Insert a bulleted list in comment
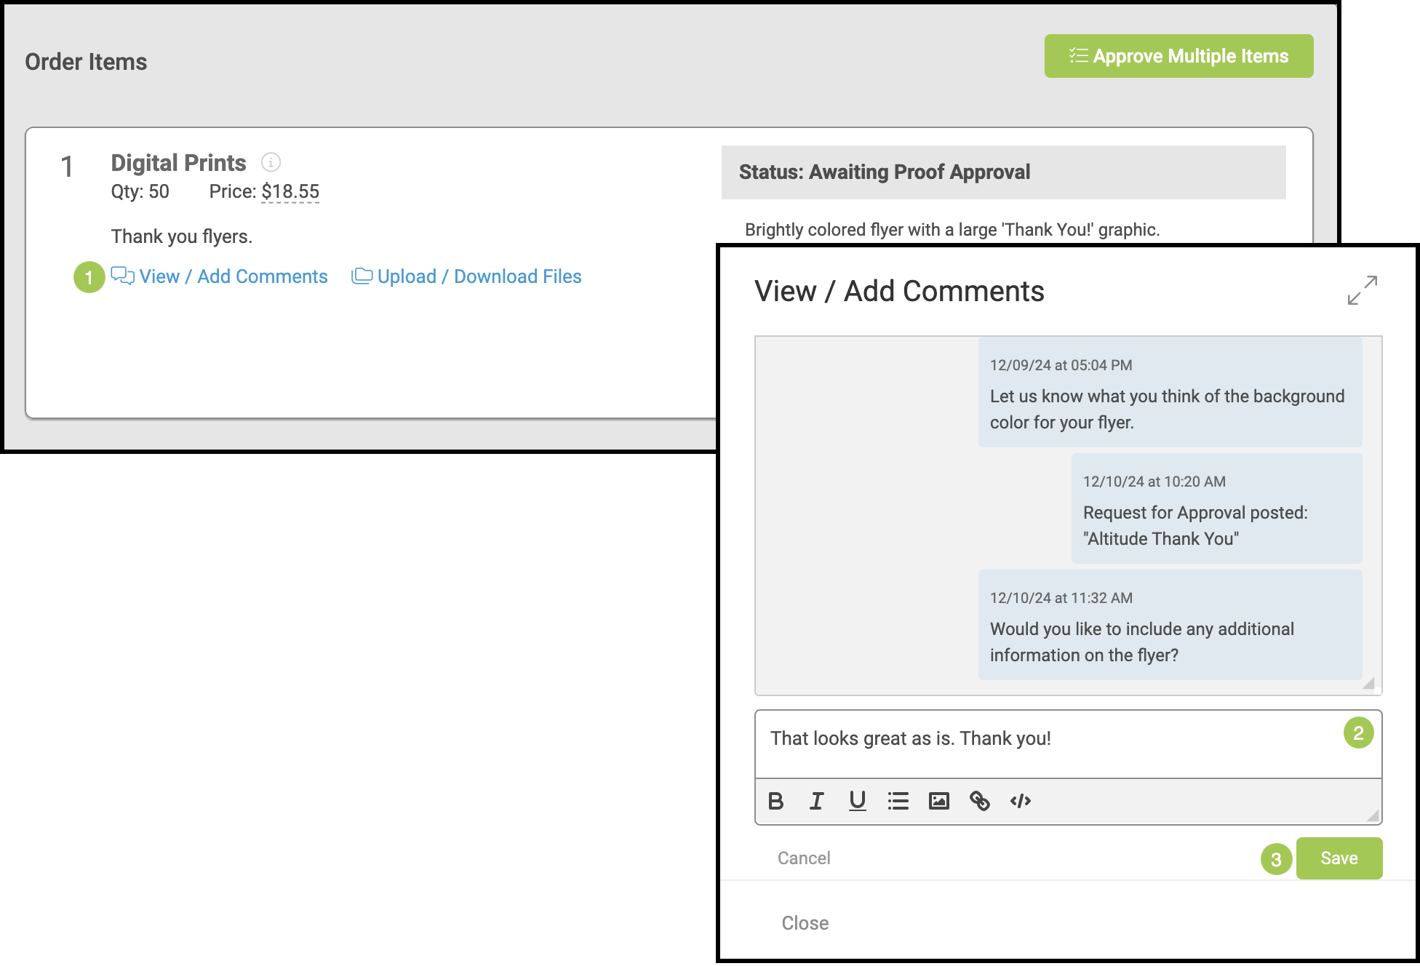Screen dimensions: 1420x966 tap(898, 801)
